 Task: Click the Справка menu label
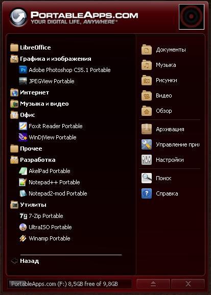point(167,193)
